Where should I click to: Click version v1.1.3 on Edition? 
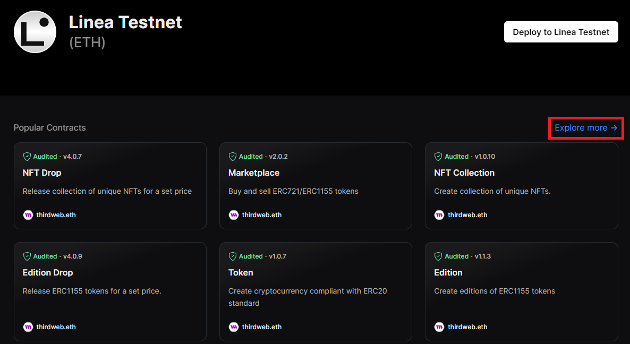482,256
